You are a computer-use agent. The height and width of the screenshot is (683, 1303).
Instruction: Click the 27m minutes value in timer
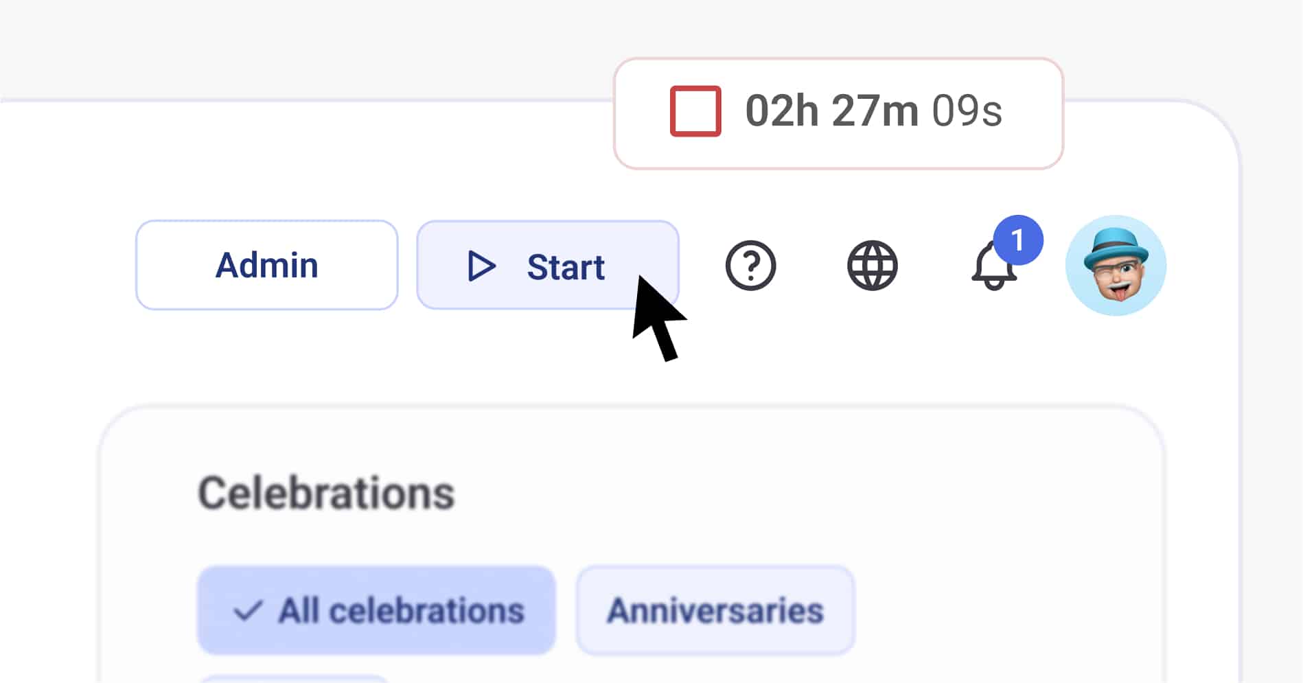pyautogui.click(x=875, y=111)
